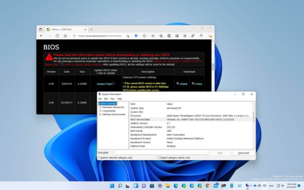
Task: Click ENG language indicator in tray
Action: [x=271, y=186]
